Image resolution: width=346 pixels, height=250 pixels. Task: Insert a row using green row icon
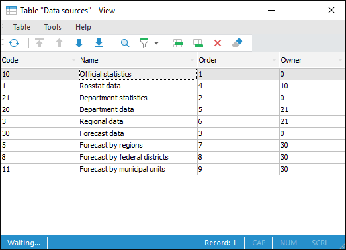(178, 43)
